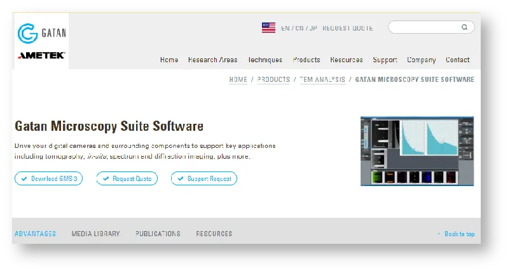510x273 pixels.
Task: Follow the TEM Analysis breadcrumb link
Action: tap(322, 80)
